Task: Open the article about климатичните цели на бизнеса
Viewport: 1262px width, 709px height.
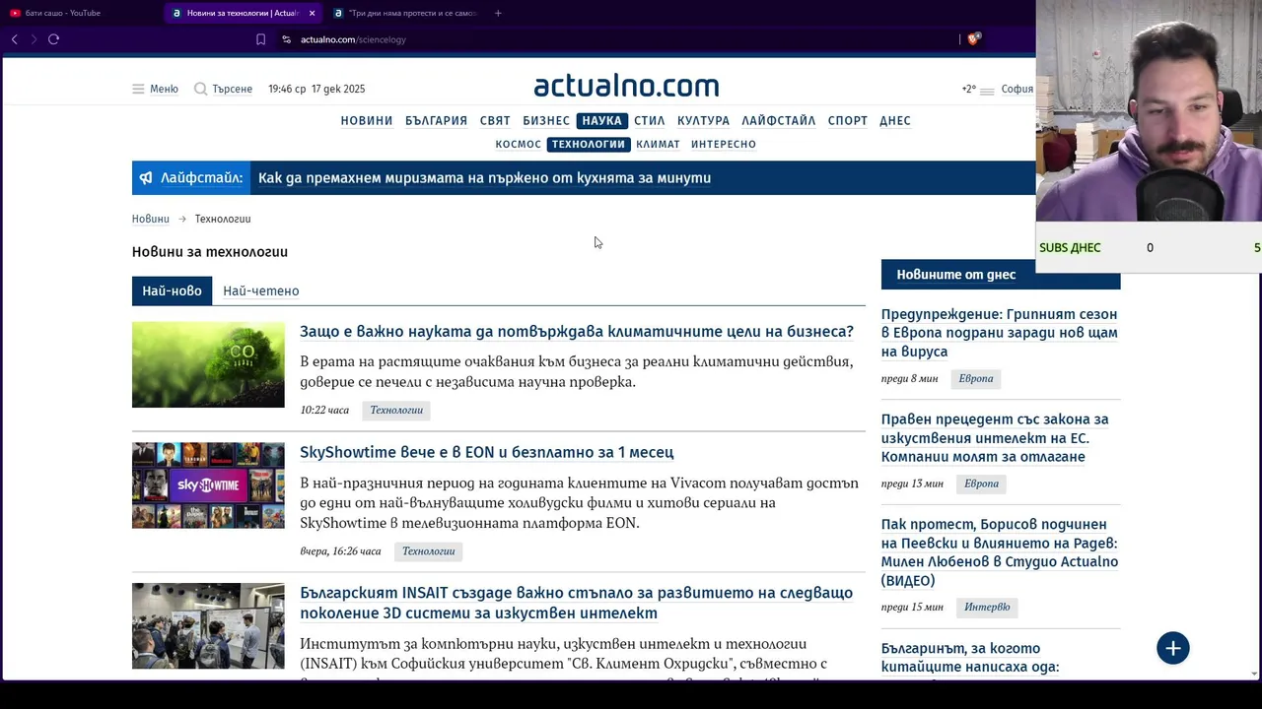Action: coord(577,332)
